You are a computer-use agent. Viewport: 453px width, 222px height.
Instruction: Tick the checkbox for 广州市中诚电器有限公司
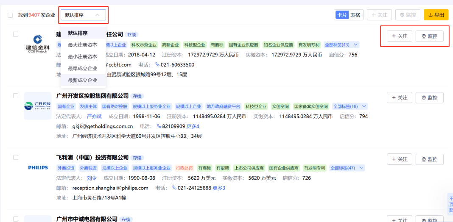coord(16,219)
